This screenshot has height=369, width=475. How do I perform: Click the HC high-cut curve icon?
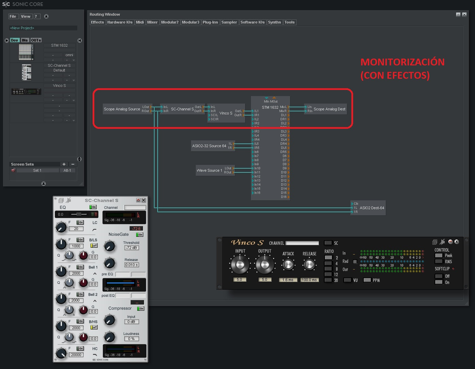95,355
